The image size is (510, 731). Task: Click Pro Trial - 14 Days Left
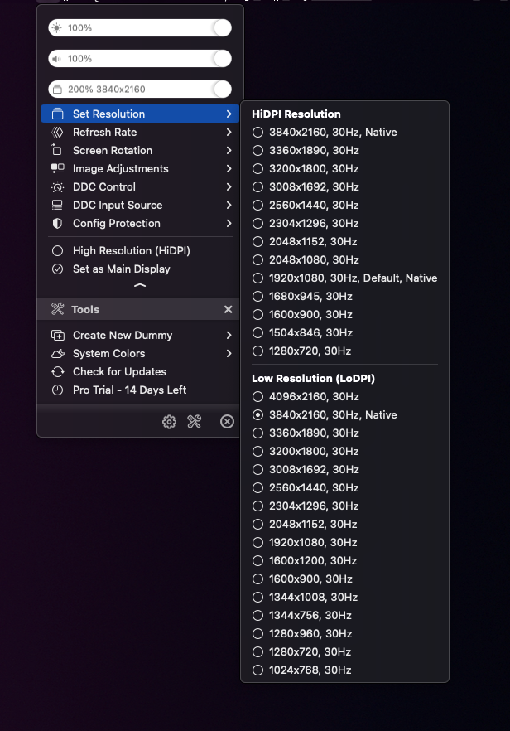tap(129, 390)
